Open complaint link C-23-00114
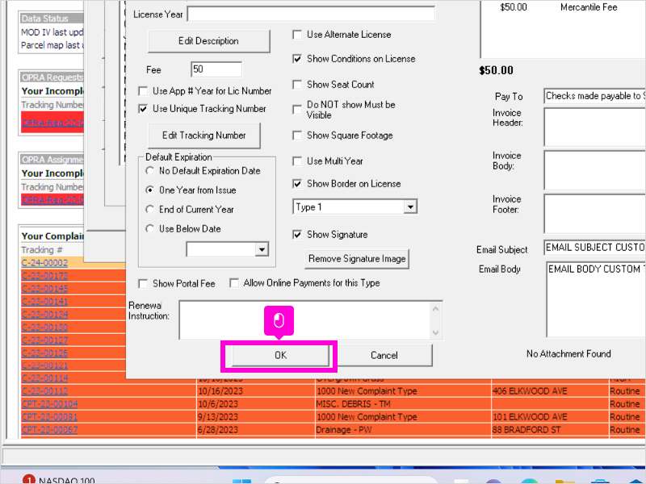The height and width of the screenshot is (484, 646). tap(44, 378)
